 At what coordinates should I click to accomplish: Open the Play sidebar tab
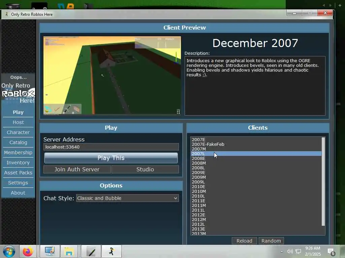[x=18, y=112]
